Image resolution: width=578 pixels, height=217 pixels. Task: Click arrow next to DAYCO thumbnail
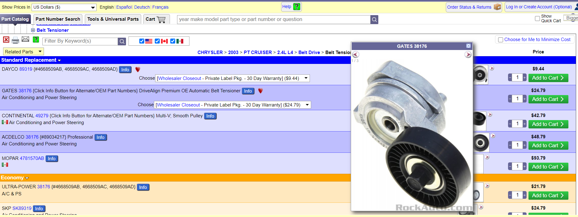click(492, 68)
